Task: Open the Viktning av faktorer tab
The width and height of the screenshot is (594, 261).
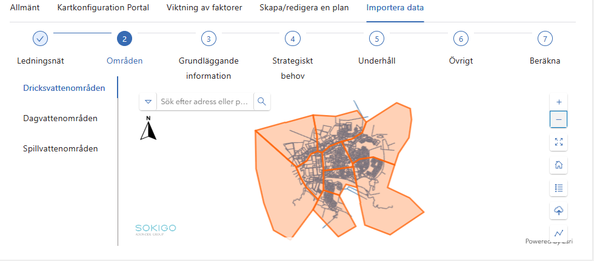Action: point(204,8)
